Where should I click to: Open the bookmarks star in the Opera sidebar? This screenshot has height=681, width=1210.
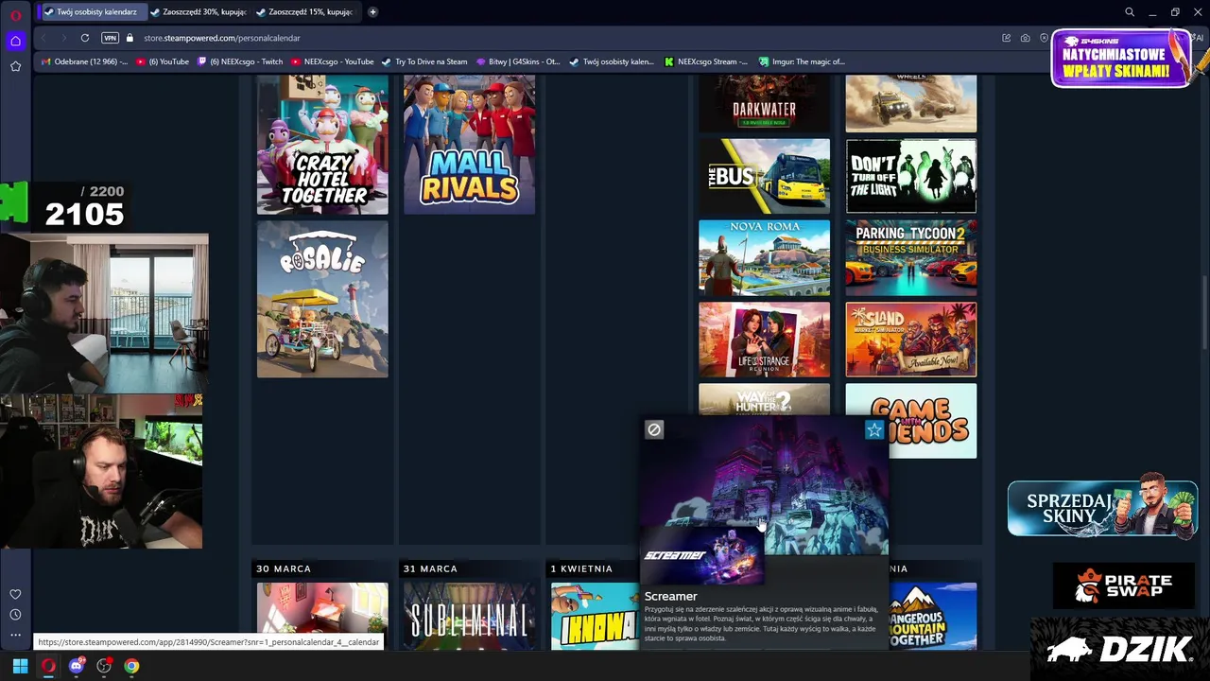coord(15,66)
